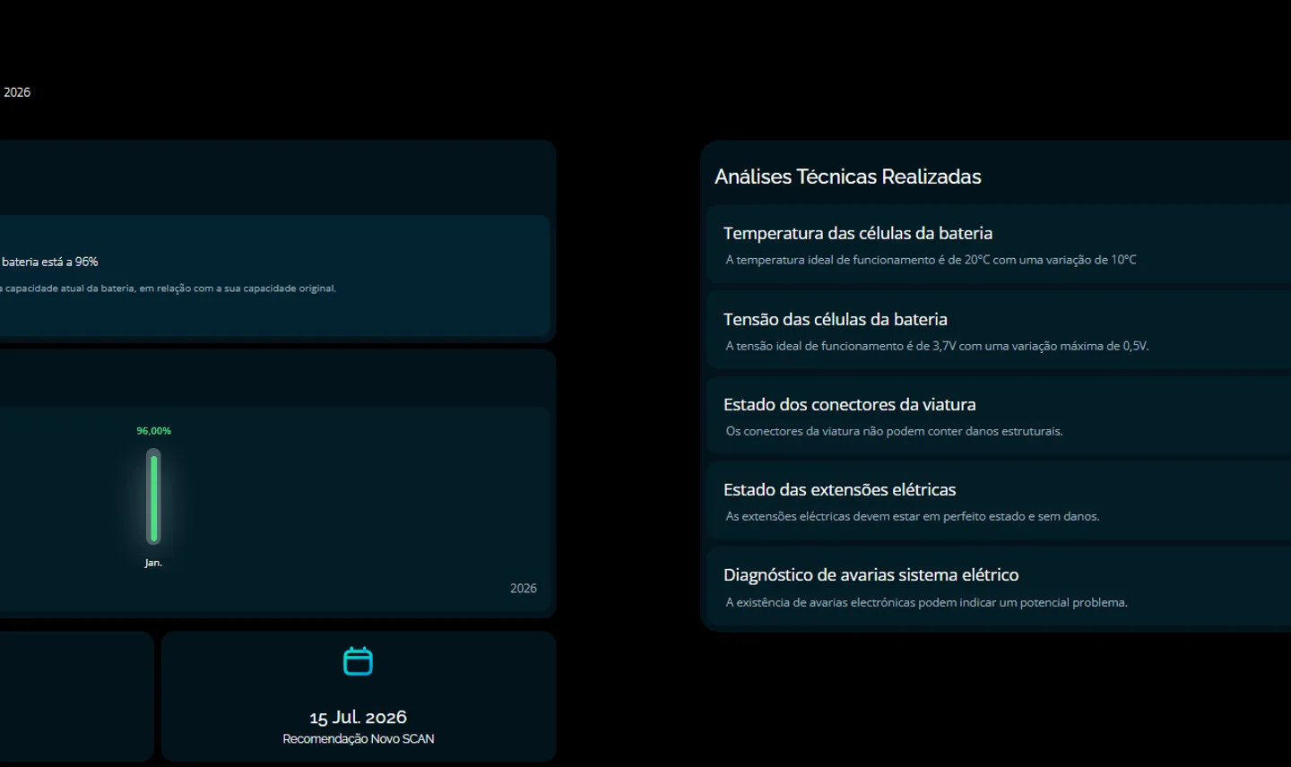Expand Tensão das células da bateria
The height and width of the screenshot is (767, 1291).
(x=835, y=319)
